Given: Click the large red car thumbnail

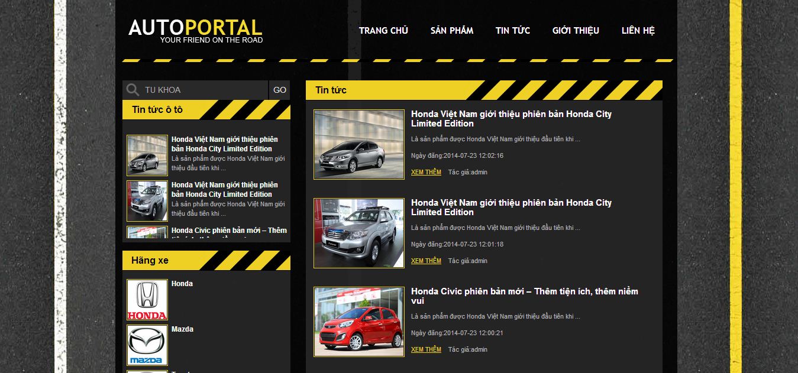Looking at the screenshot, I should 359,322.
